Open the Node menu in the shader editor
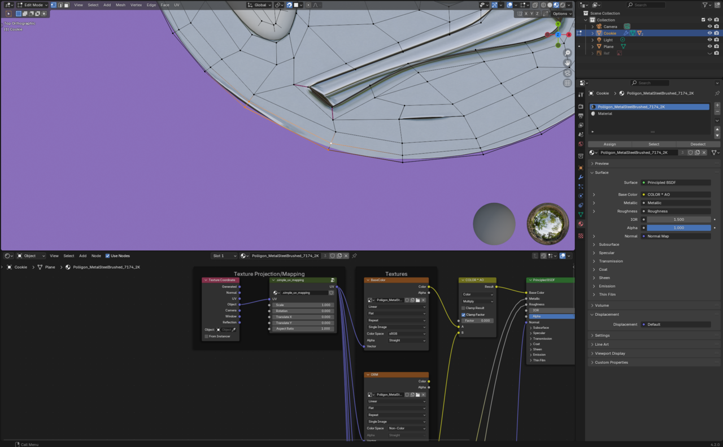 (96, 256)
